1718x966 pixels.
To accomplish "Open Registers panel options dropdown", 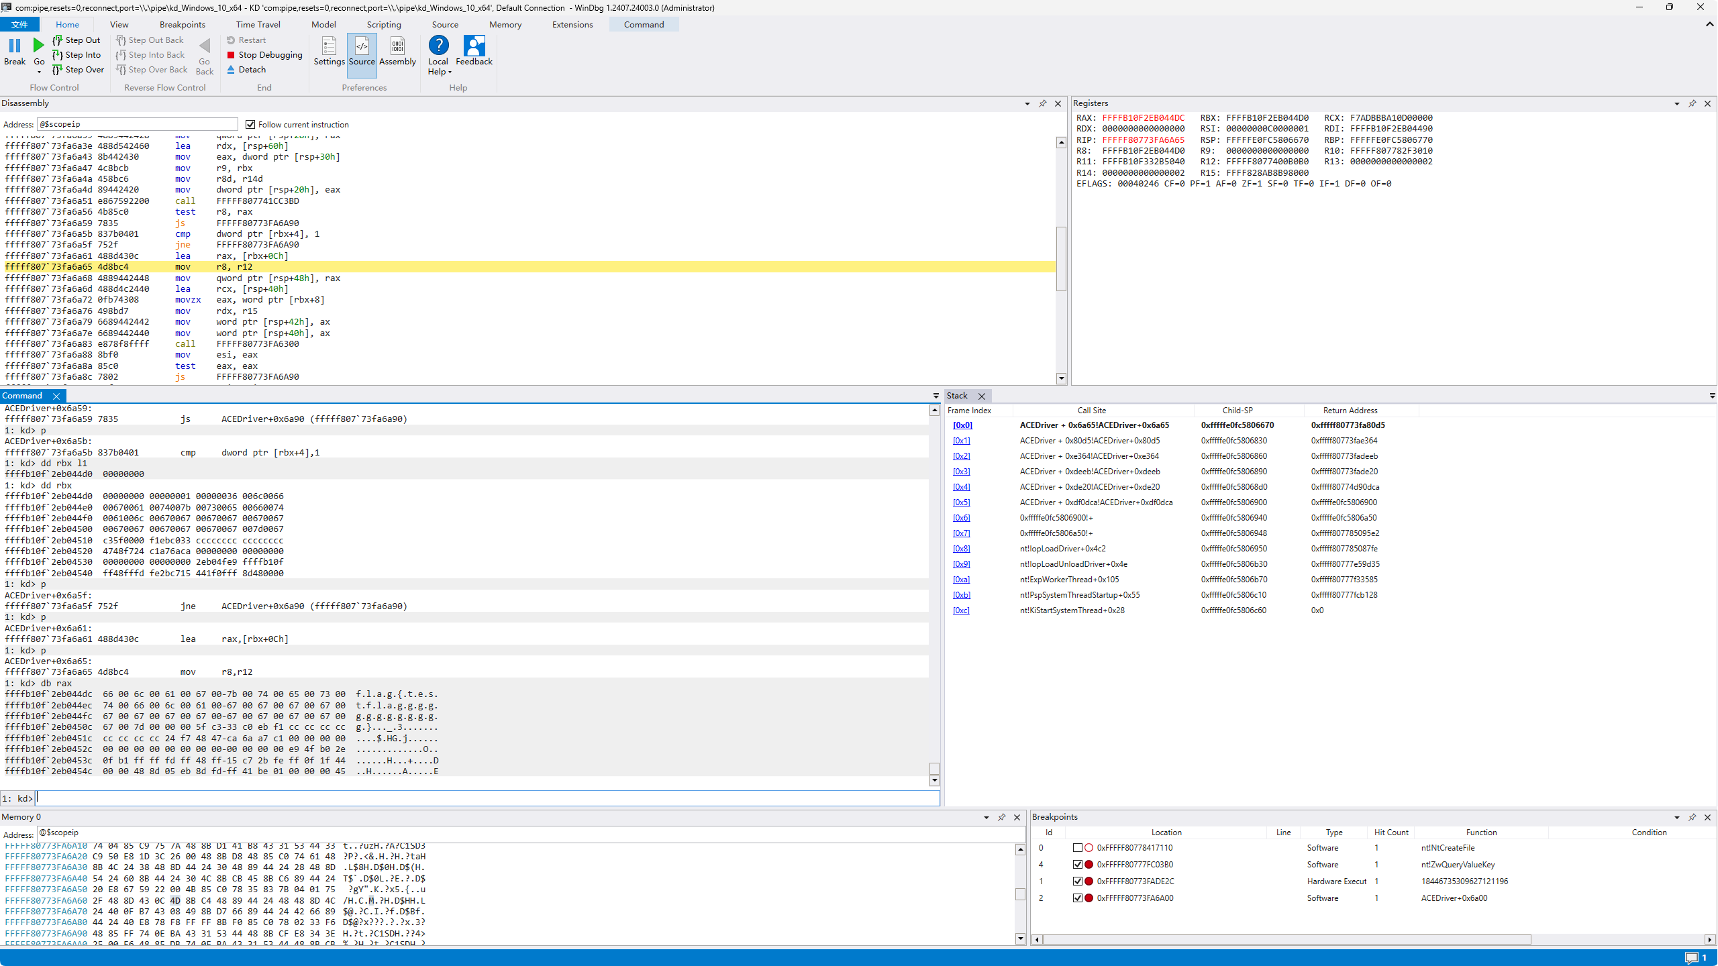I will pos(1676,104).
